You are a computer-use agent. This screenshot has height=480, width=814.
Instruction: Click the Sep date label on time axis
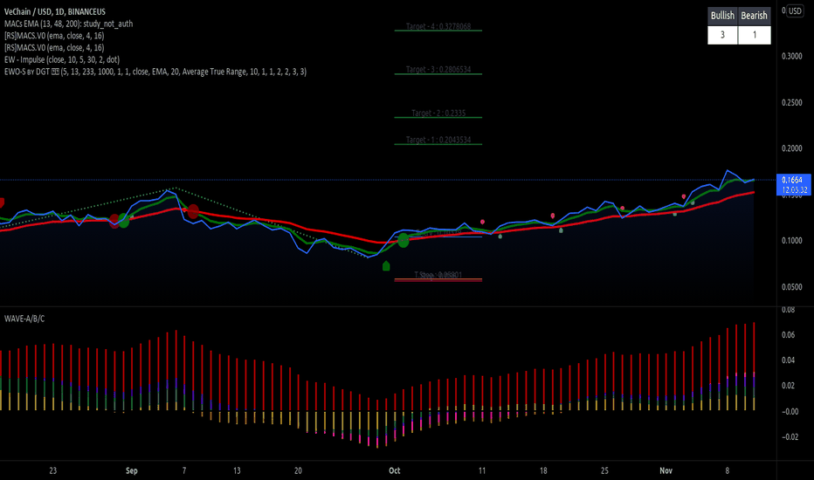coord(131,470)
